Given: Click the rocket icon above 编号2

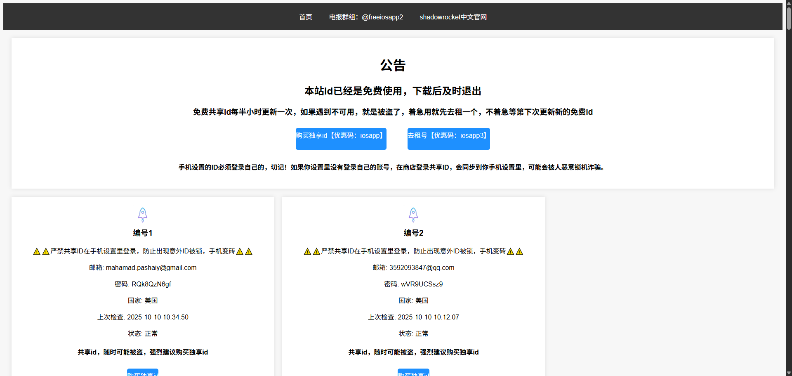Looking at the screenshot, I should coord(413,215).
